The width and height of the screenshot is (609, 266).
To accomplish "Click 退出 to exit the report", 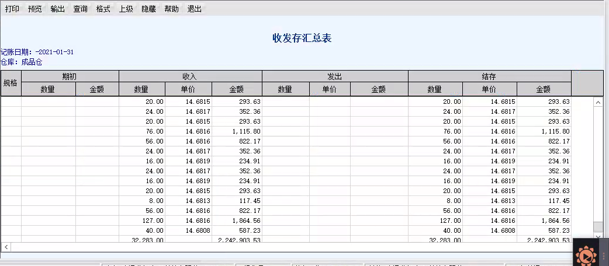I will 194,9.
